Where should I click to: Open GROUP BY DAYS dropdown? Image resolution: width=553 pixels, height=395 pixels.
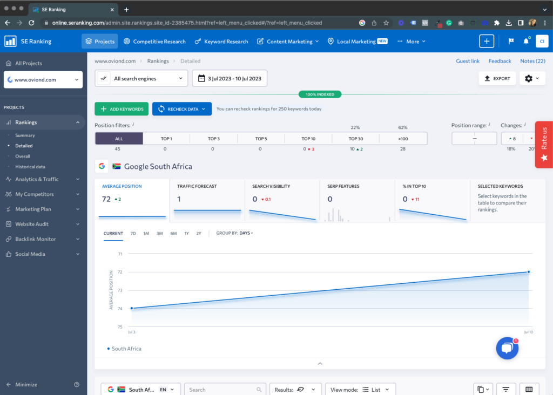(x=234, y=233)
